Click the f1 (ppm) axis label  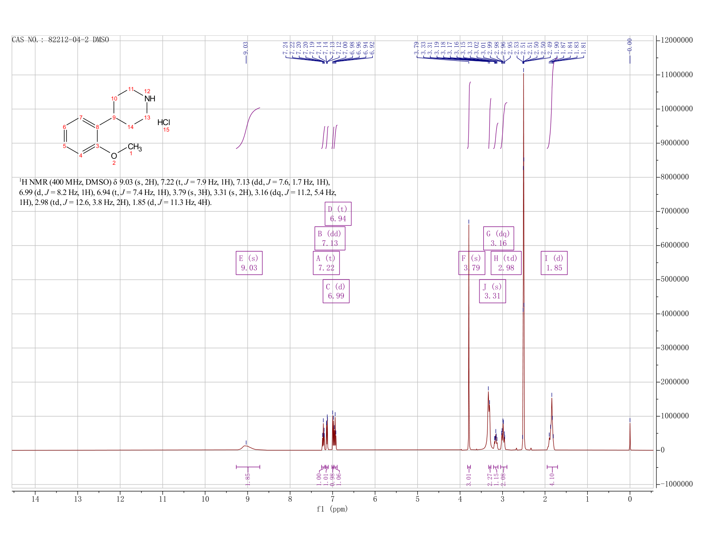(x=332, y=509)
